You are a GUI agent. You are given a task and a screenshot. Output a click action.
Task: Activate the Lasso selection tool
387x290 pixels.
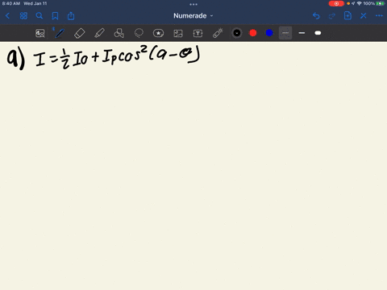[x=139, y=33]
